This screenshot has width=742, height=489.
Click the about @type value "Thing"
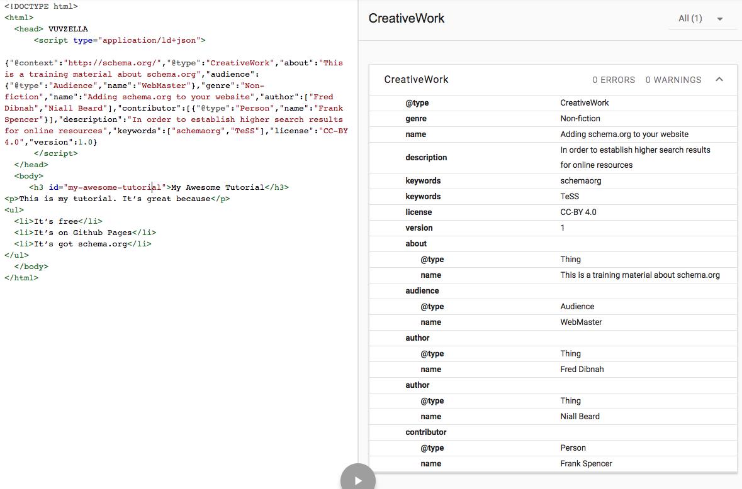pyautogui.click(x=570, y=259)
